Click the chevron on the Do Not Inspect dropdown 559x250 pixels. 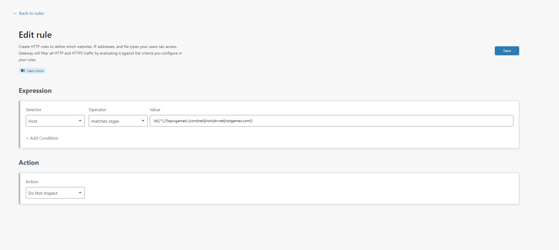click(x=80, y=192)
